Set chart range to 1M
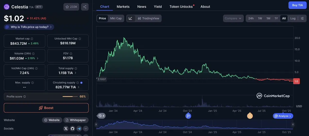The width and height of the screenshot is (309, 136). pos(268,18)
